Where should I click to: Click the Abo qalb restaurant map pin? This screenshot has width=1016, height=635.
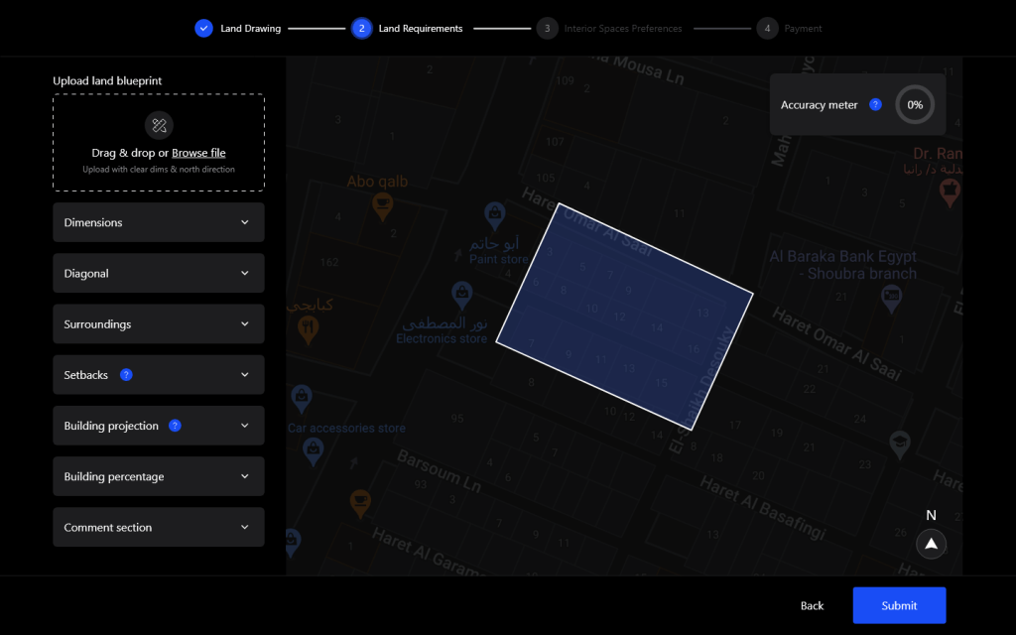pyautogui.click(x=382, y=205)
